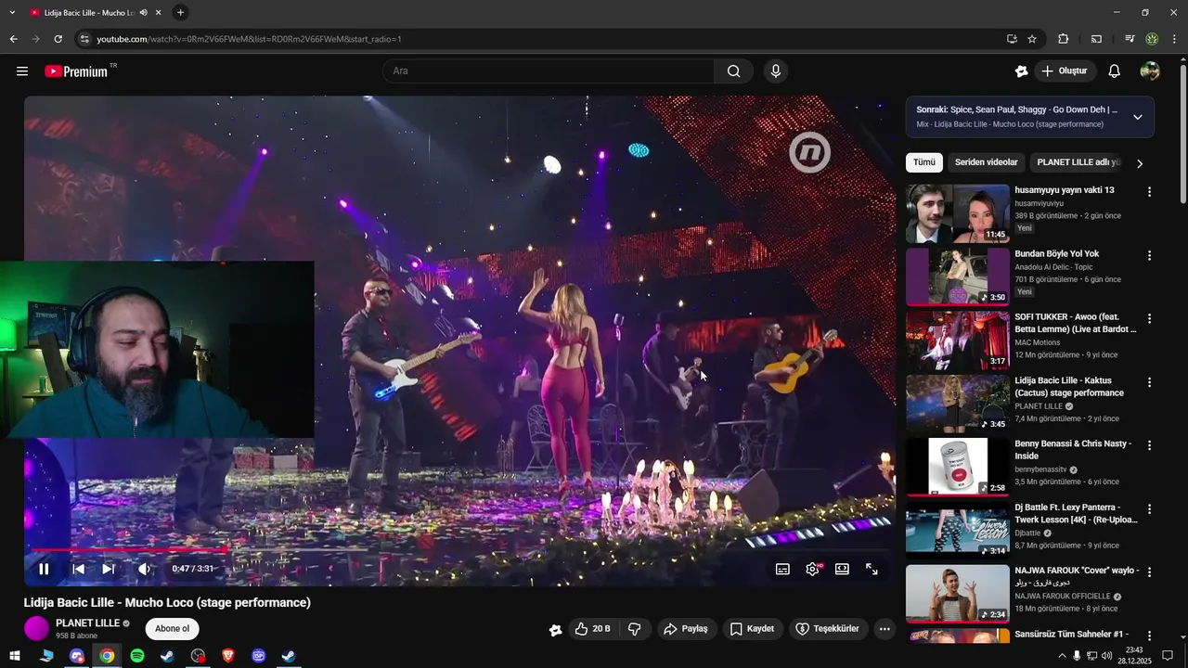Click the address bar URL
Screen dimensions: 1188x668
point(249,39)
